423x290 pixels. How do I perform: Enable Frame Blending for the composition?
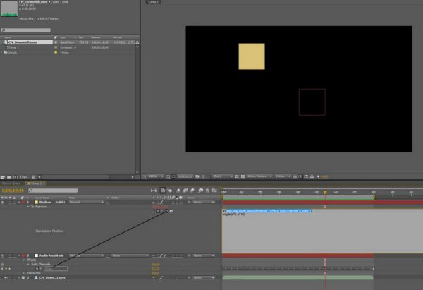click(x=185, y=191)
